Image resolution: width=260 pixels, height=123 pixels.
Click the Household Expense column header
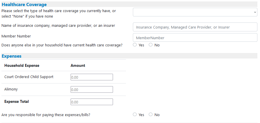[22, 65]
